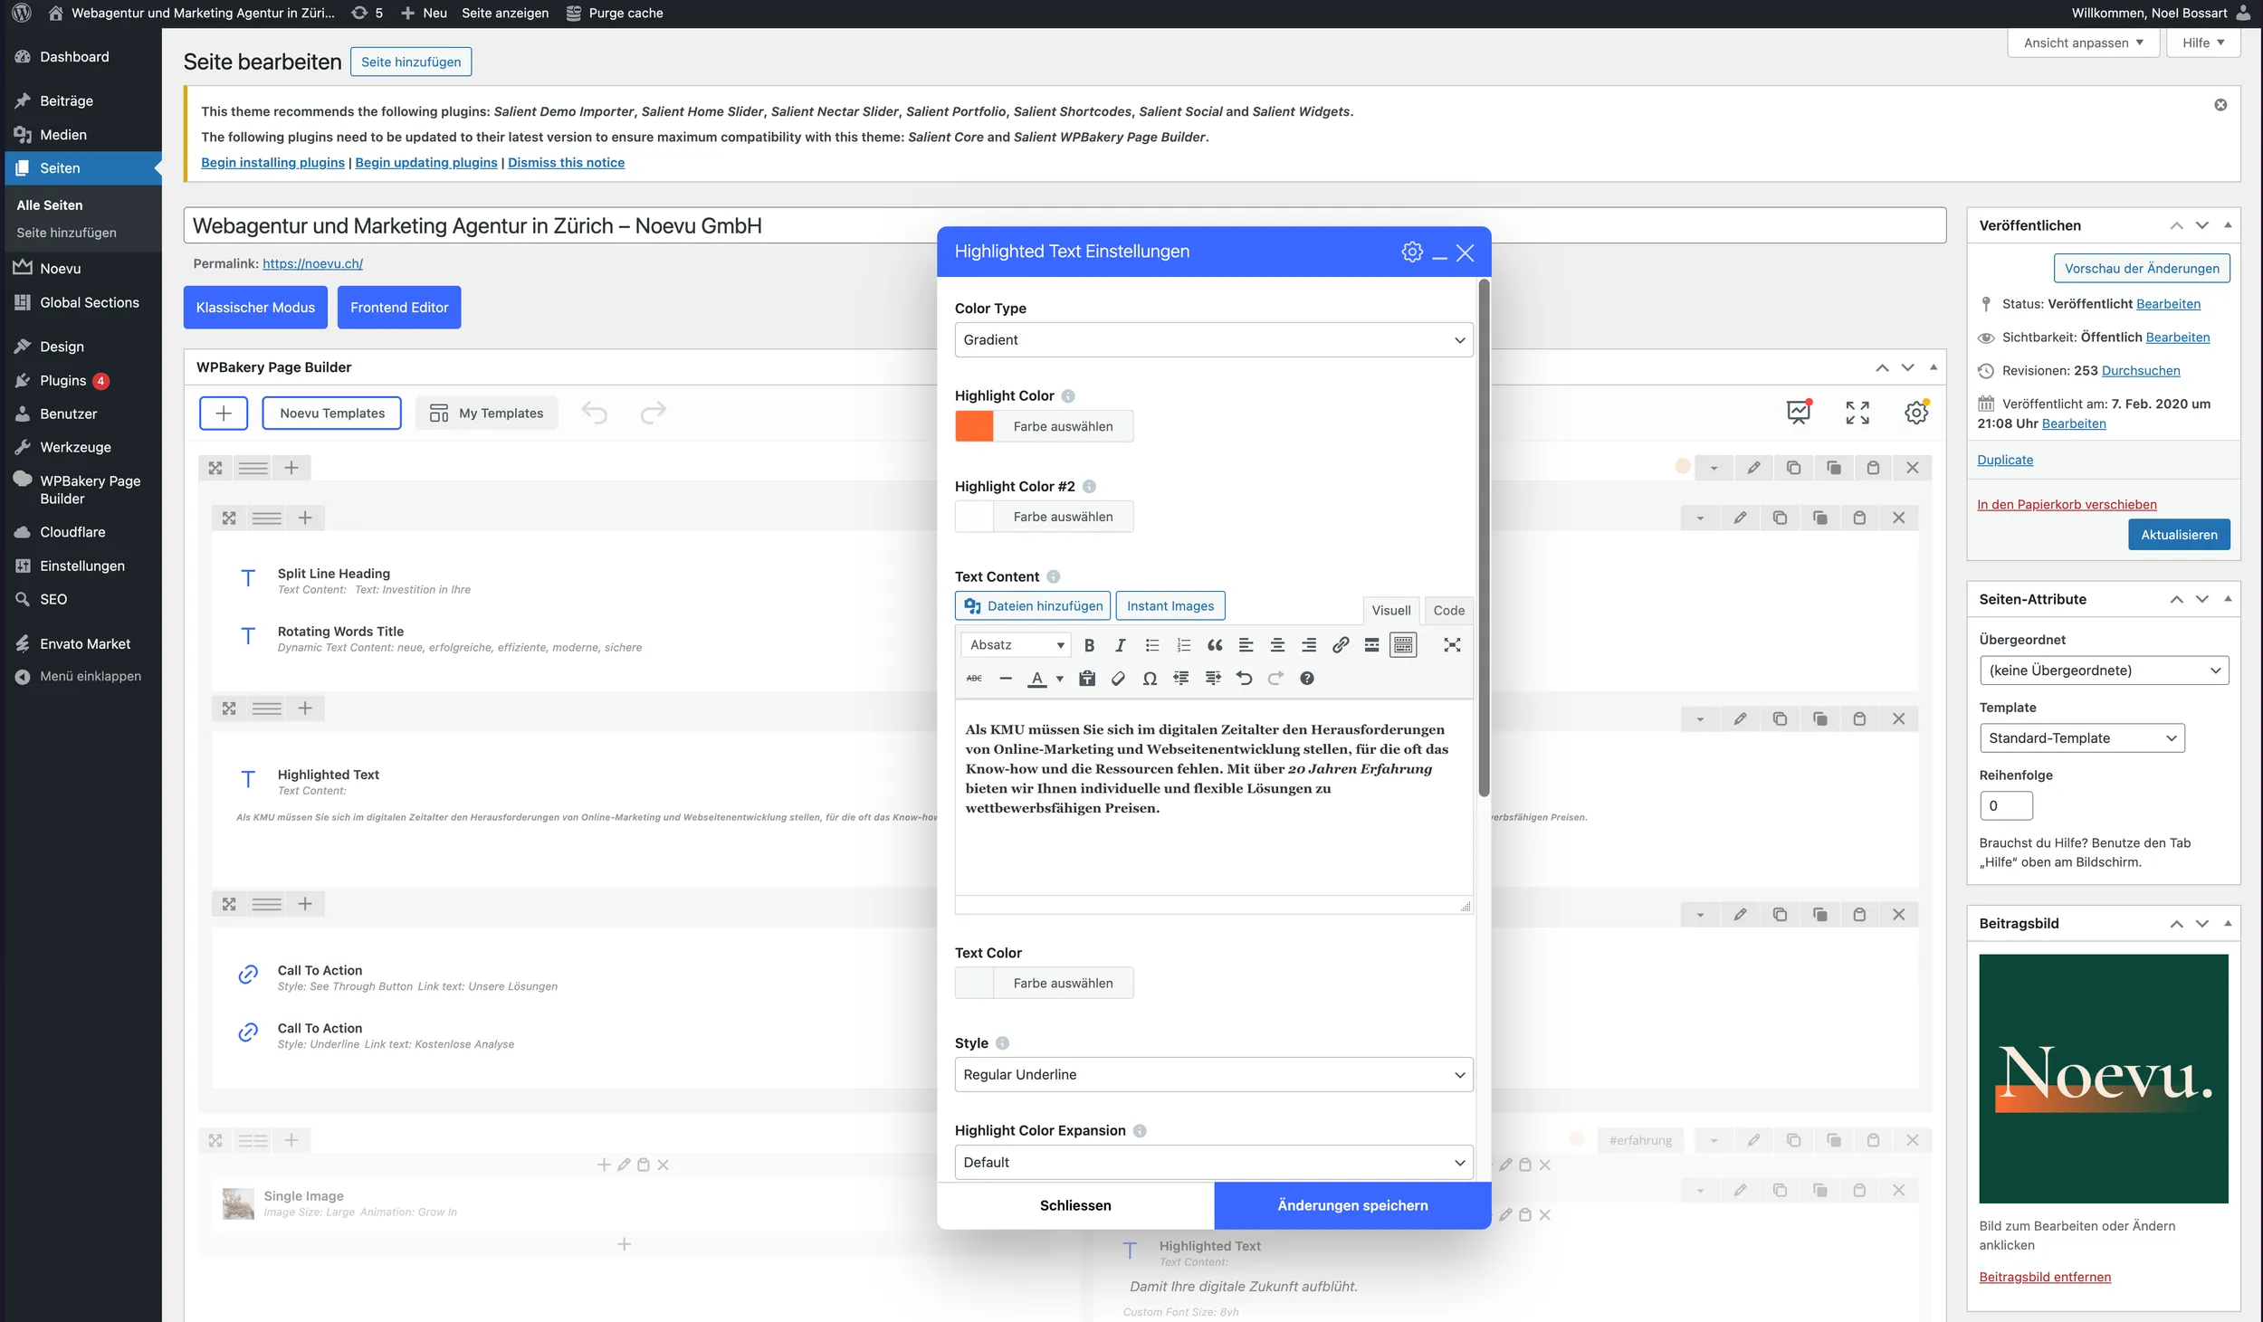Switch the text editor to Code view
The width and height of the screenshot is (2263, 1322).
pyautogui.click(x=1447, y=610)
